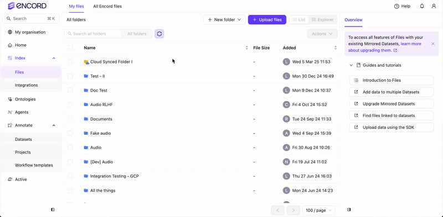Image resolution: width=443 pixels, height=217 pixels.
Task: Click the Search all folders field
Action: [93, 34]
